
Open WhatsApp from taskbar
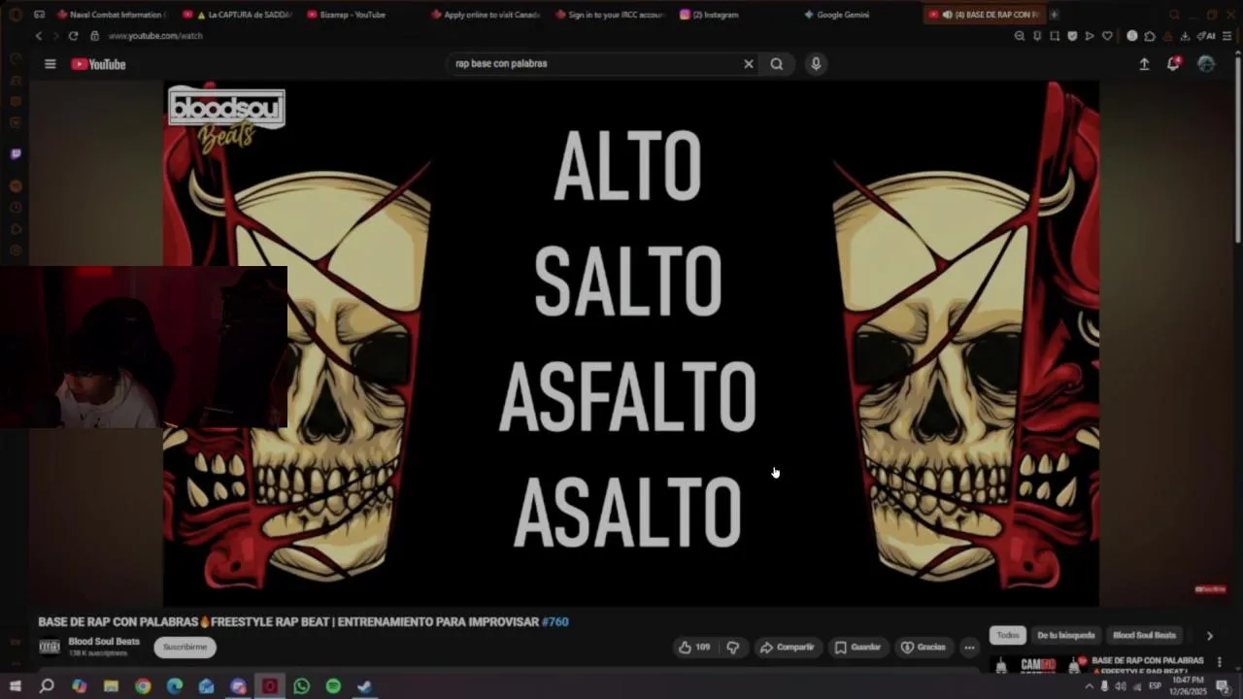pos(301,686)
